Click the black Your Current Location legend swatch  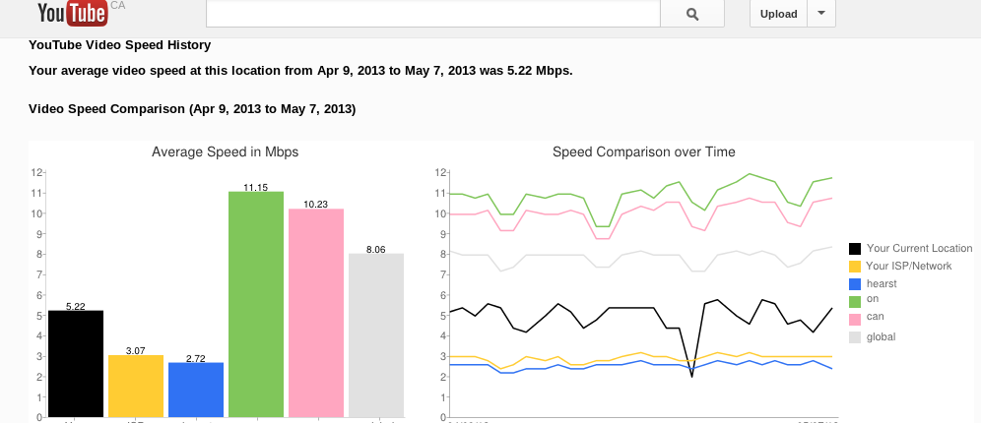click(855, 249)
